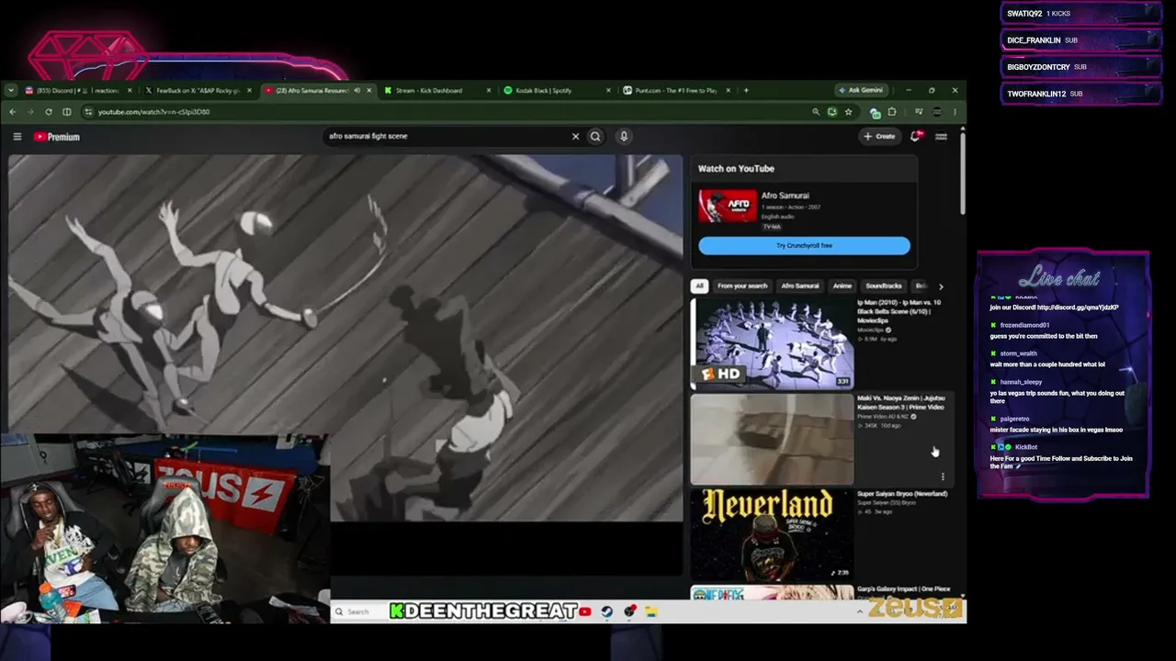Open the Maki Vs. Naoya Zenin video title
The height and width of the screenshot is (661, 1176).
click(900, 402)
